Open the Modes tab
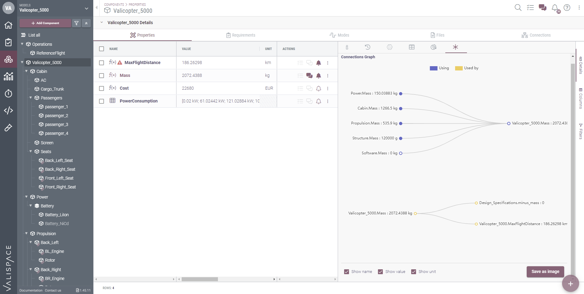This screenshot has height=294, width=584. [x=339, y=35]
